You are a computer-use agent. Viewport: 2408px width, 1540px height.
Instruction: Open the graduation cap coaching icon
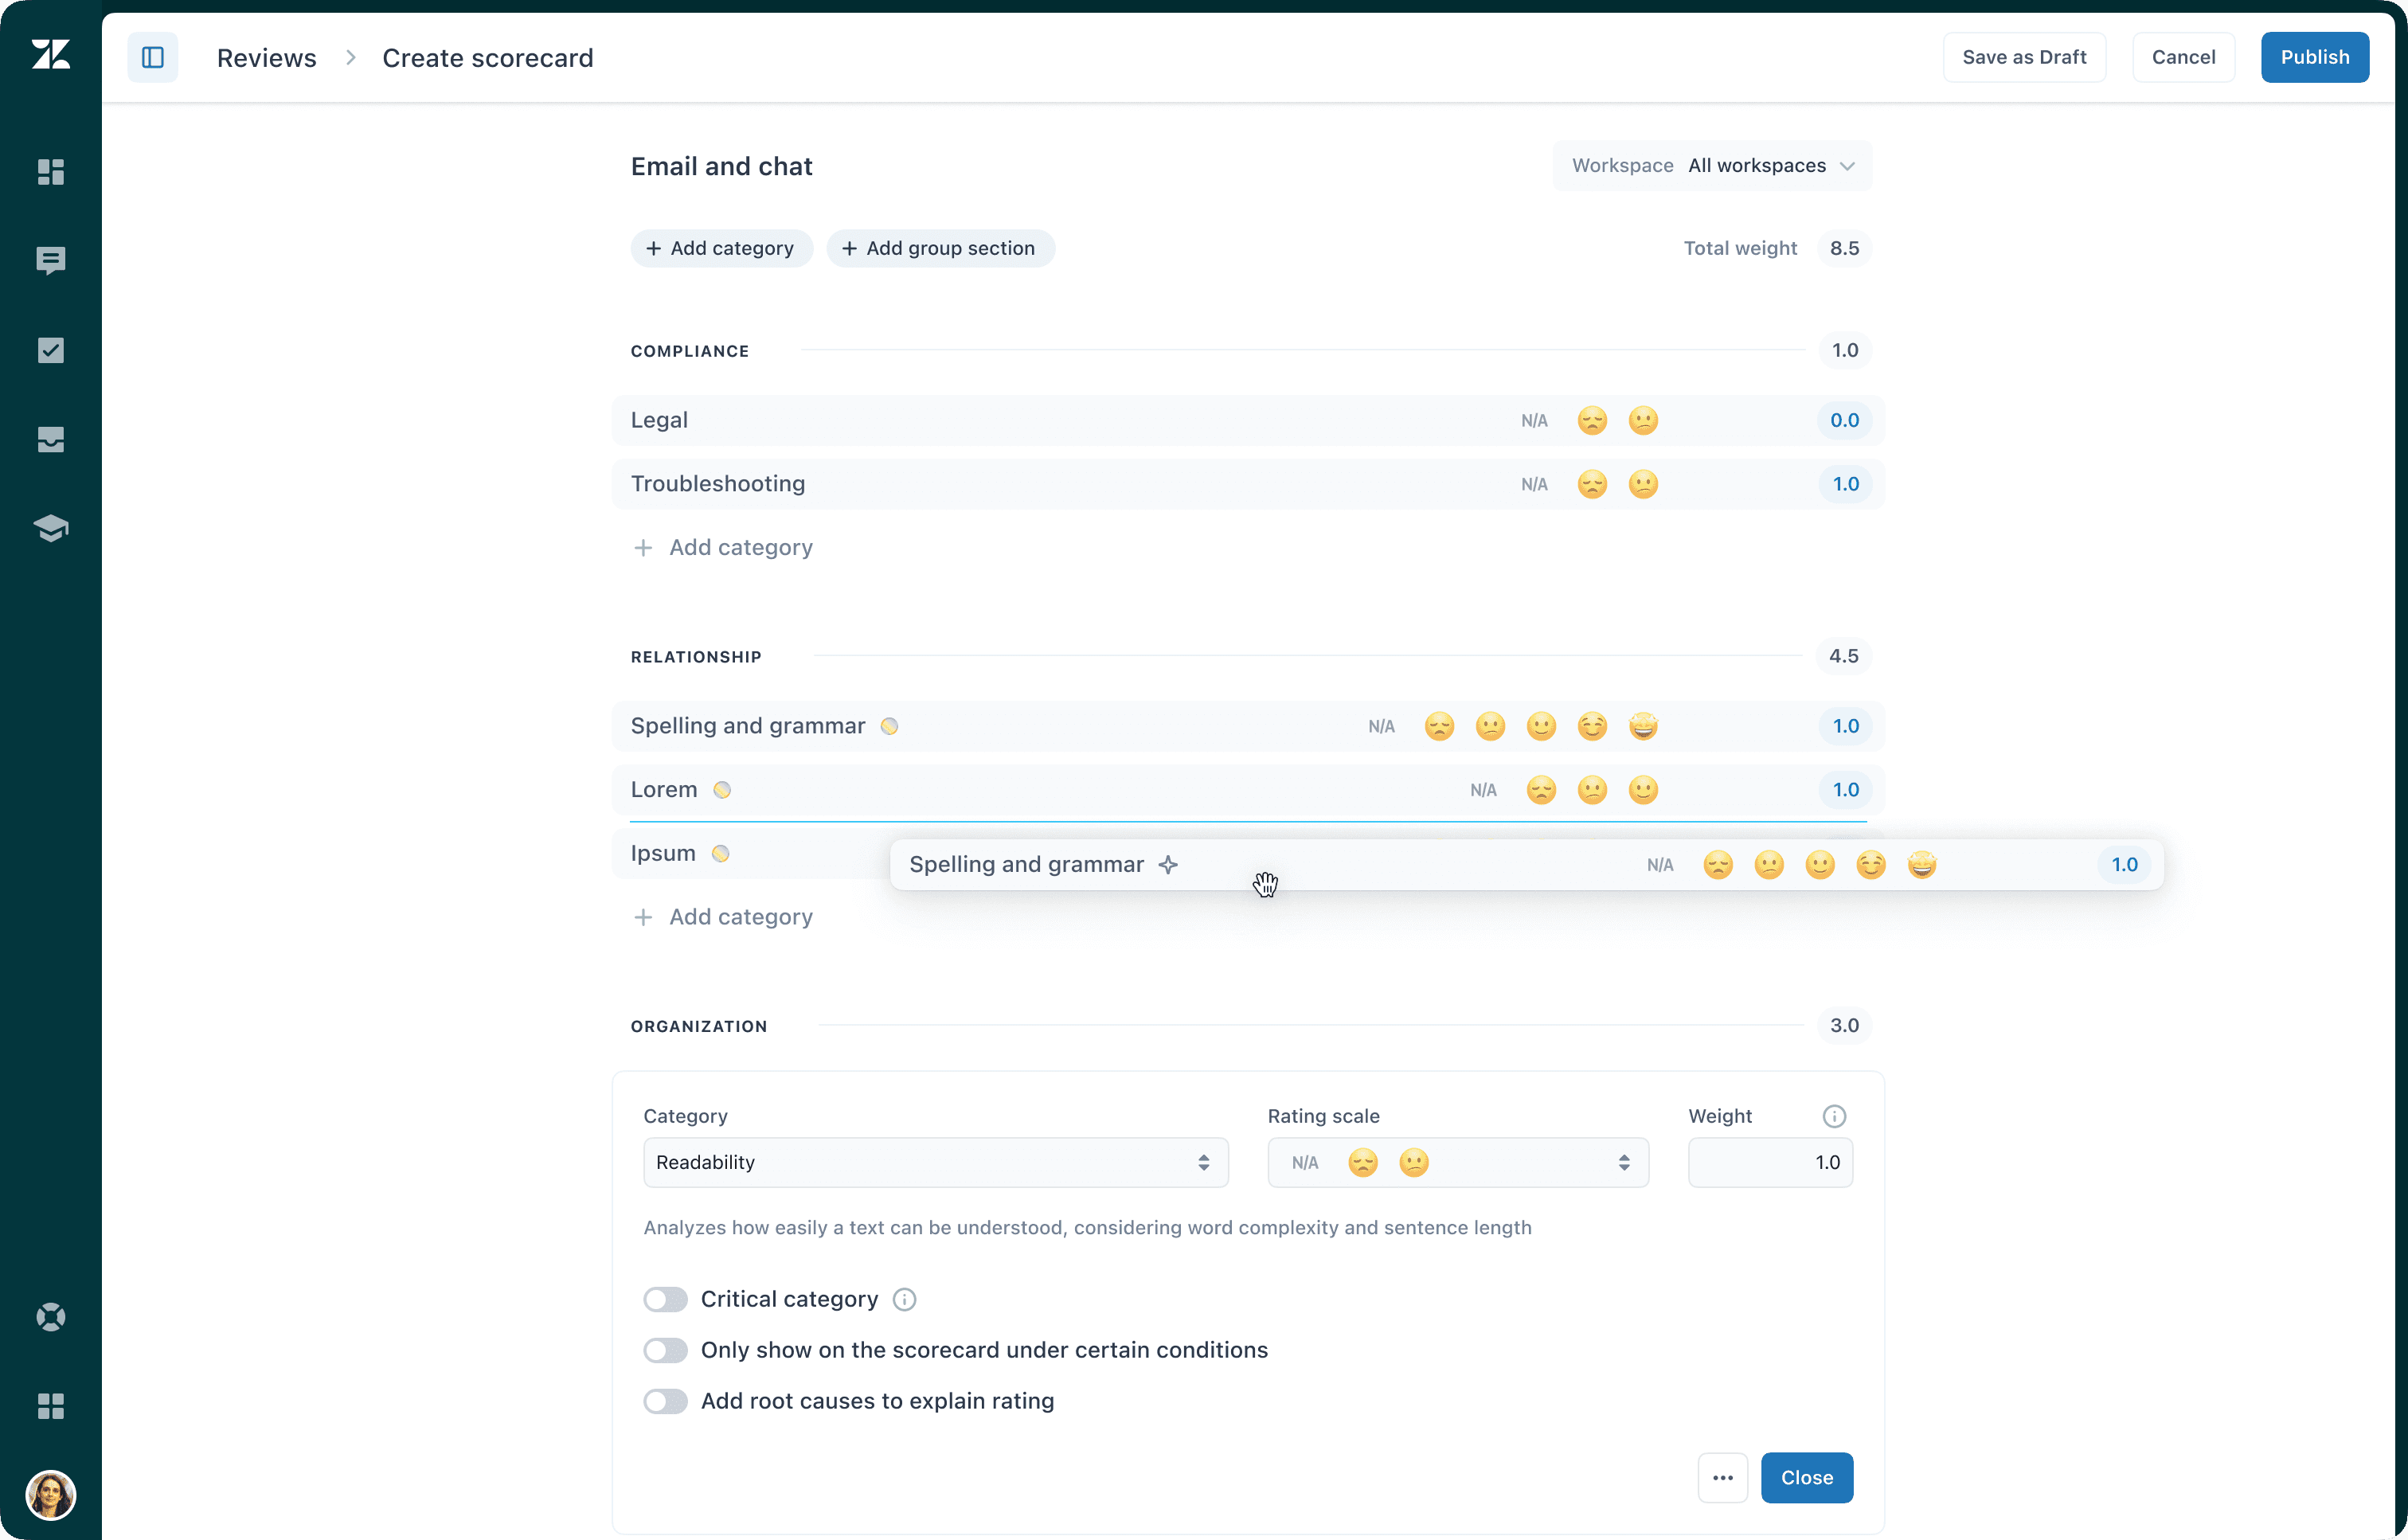tap(50, 528)
